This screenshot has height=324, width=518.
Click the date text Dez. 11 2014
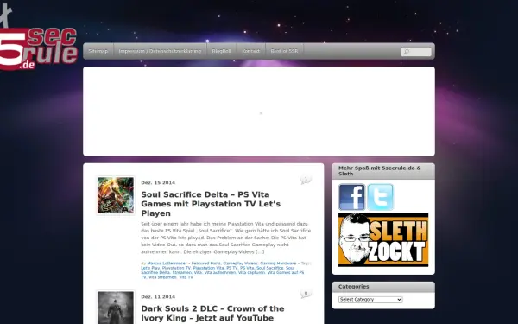coord(158,296)
